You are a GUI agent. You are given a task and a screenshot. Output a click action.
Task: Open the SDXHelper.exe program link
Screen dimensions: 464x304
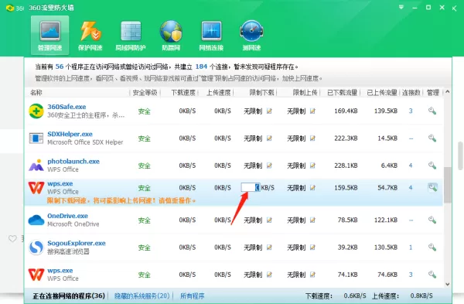coord(70,134)
